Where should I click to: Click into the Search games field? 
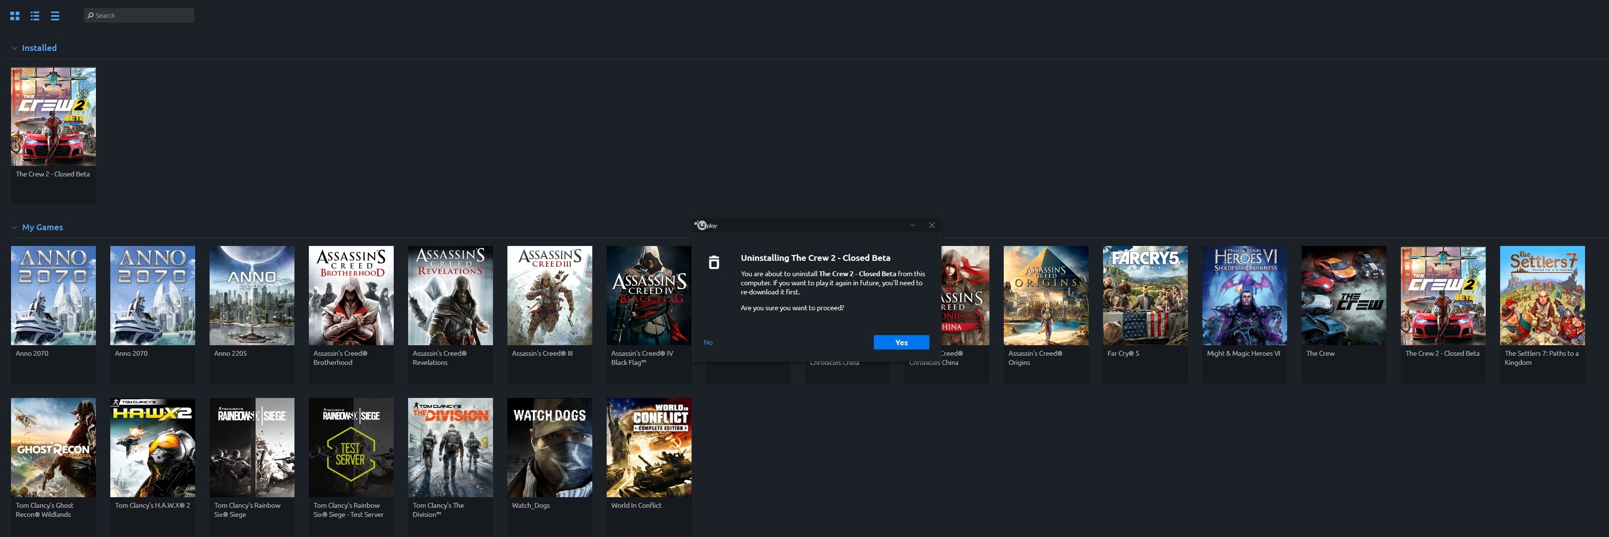click(144, 16)
